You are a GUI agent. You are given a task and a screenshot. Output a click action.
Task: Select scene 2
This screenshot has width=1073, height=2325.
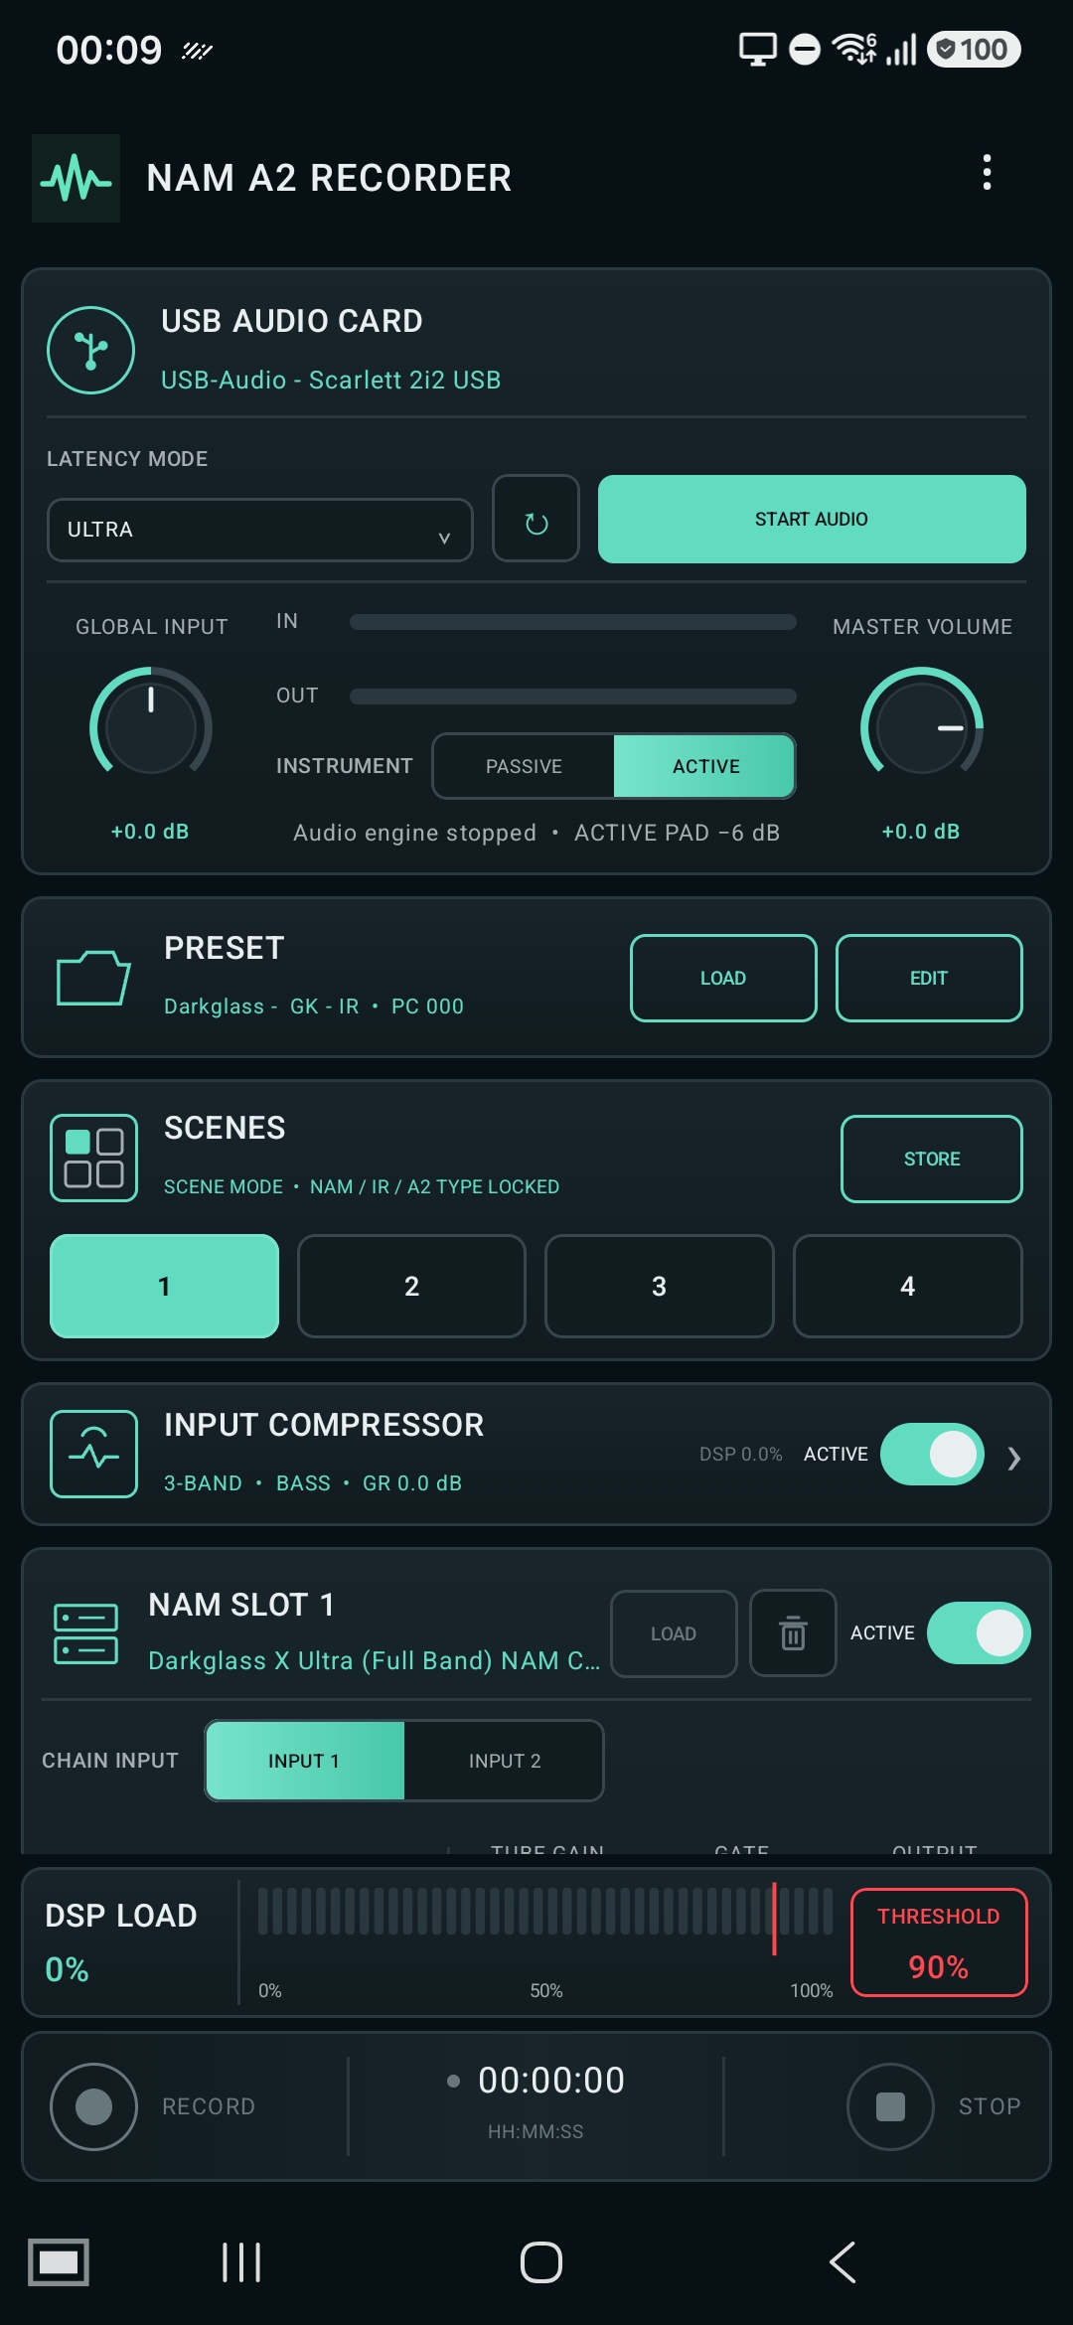coord(411,1286)
